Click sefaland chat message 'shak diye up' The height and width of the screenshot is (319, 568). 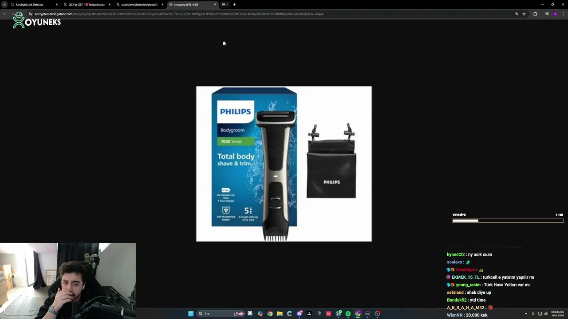(469, 292)
